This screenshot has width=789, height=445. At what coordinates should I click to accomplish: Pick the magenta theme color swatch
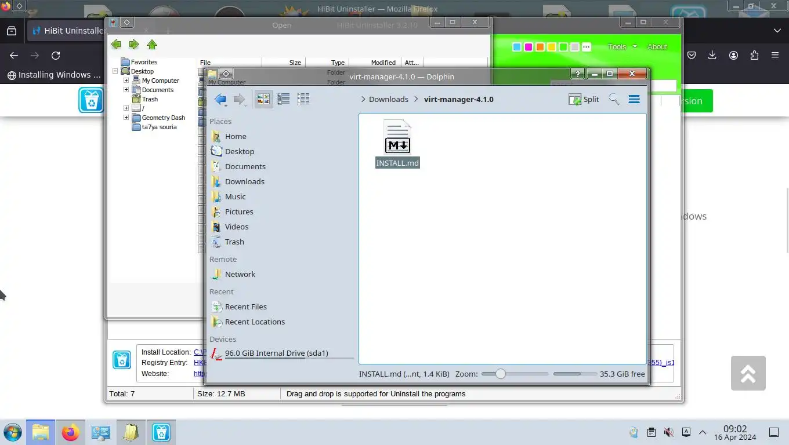pyautogui.click(x=529, y=47)
